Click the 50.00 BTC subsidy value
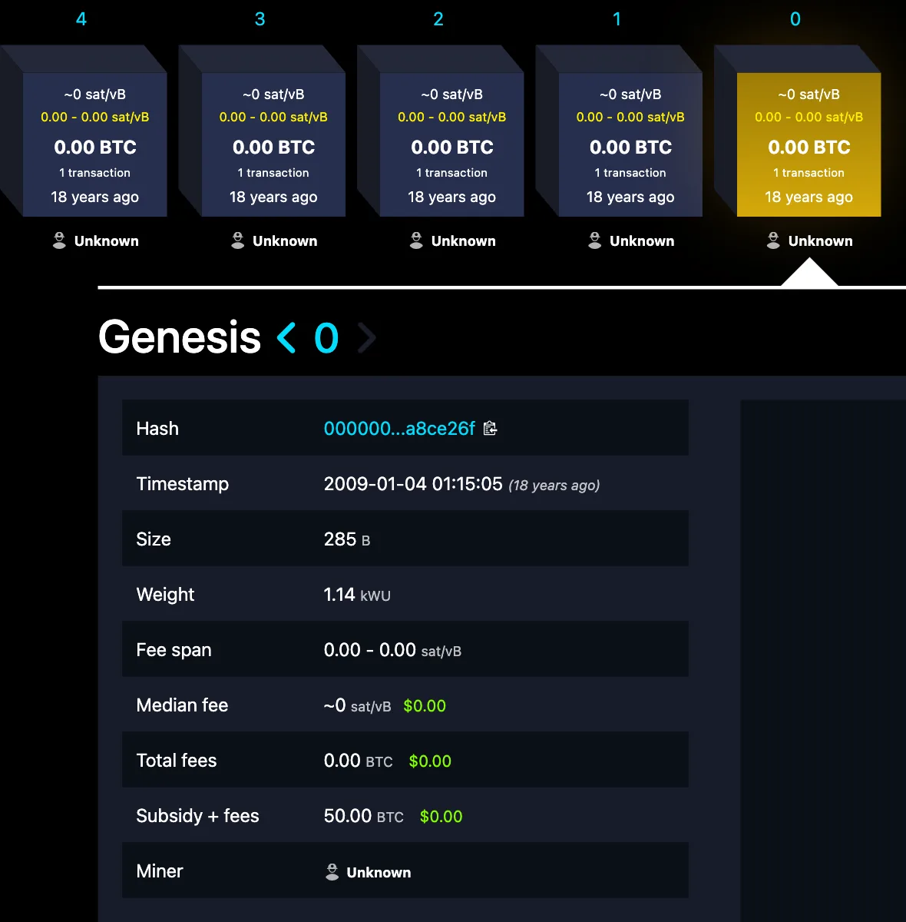Image resolution: width=906 pixels, height=922 pixels. tap(363, 816)
